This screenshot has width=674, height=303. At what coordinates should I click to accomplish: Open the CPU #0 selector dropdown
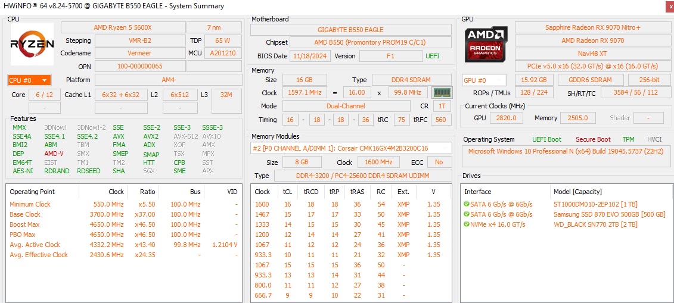[29, 80]
